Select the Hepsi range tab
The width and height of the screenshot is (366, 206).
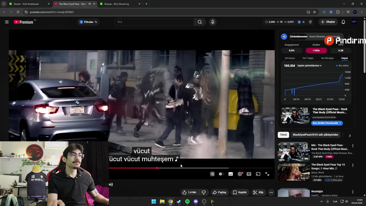click(x=344, y=58)
